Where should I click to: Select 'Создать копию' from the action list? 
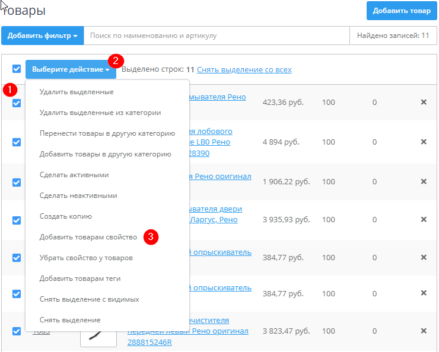click(65, 216)
